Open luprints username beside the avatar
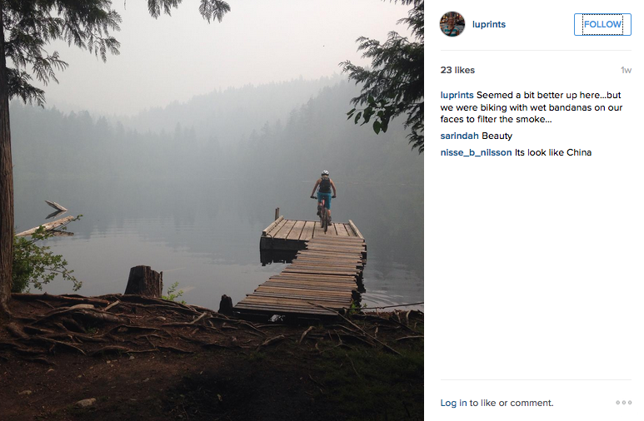The width and height of the screenshot is (644, 421). pyautogui.click(x=488, y=24)
